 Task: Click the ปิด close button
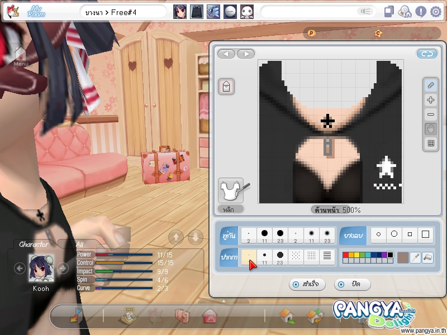353,284
